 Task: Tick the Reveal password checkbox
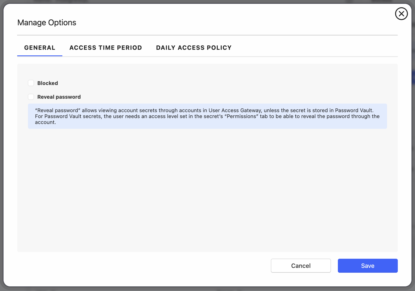(31, 97)
